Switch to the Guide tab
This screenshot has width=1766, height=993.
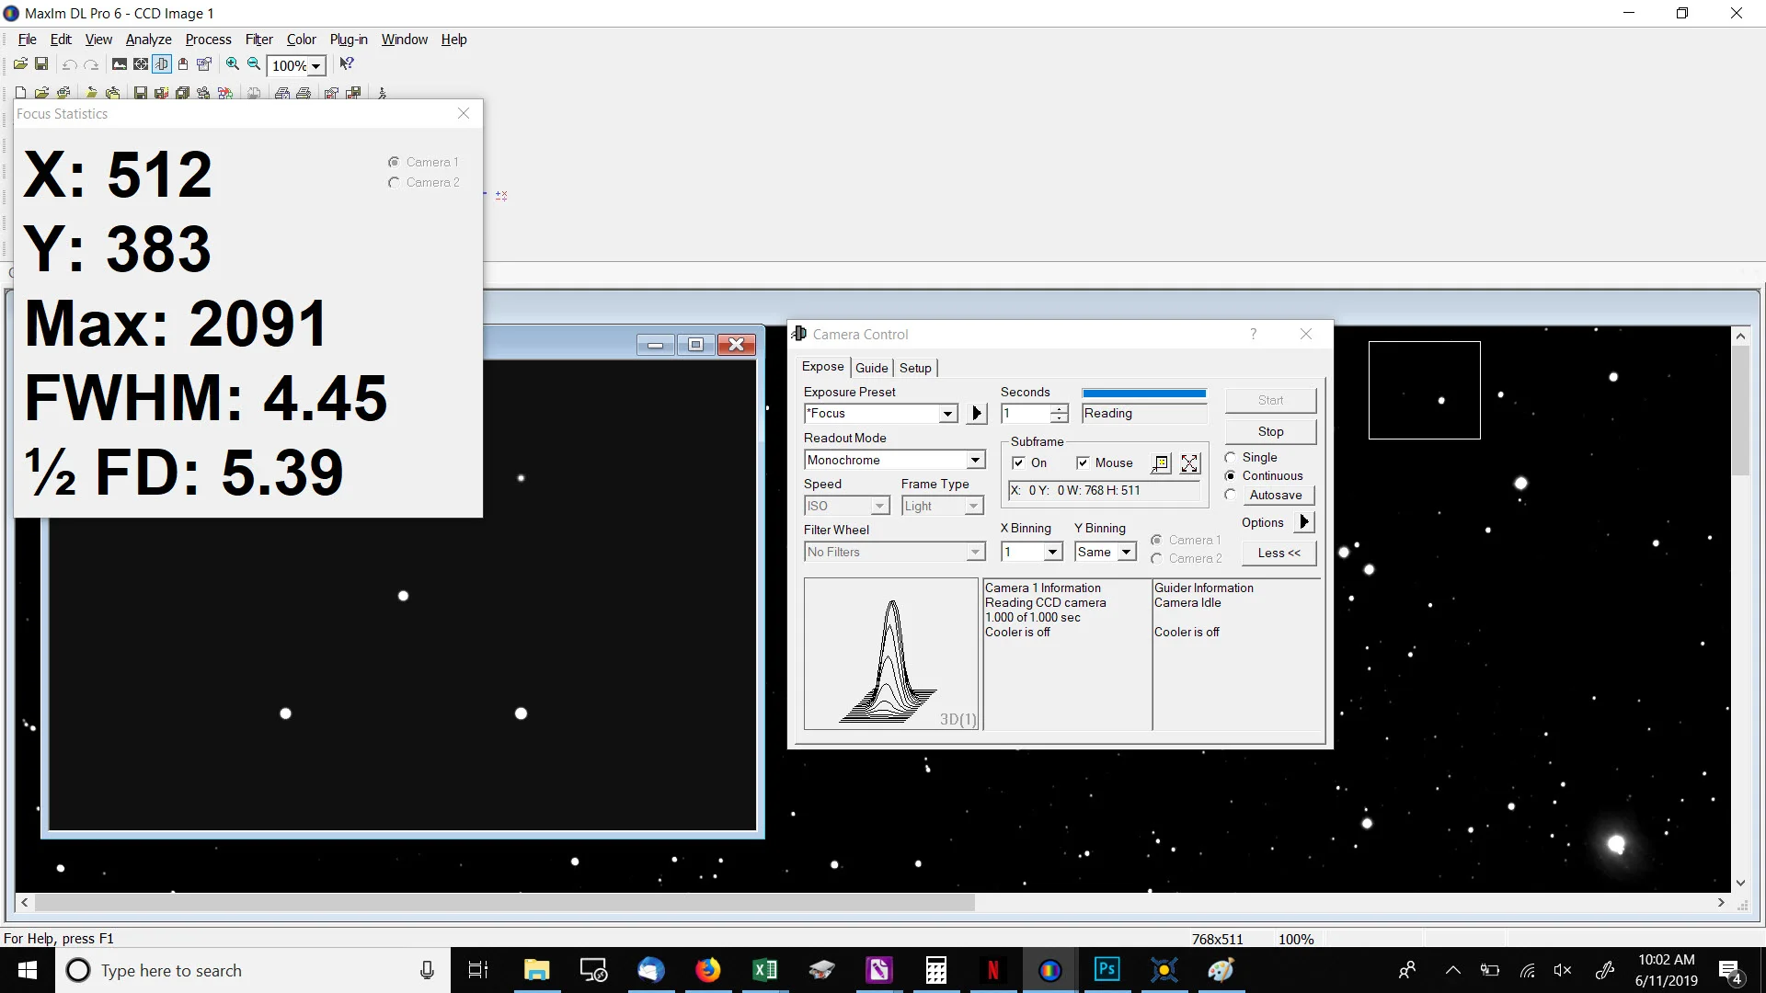(x=871, y=368)
